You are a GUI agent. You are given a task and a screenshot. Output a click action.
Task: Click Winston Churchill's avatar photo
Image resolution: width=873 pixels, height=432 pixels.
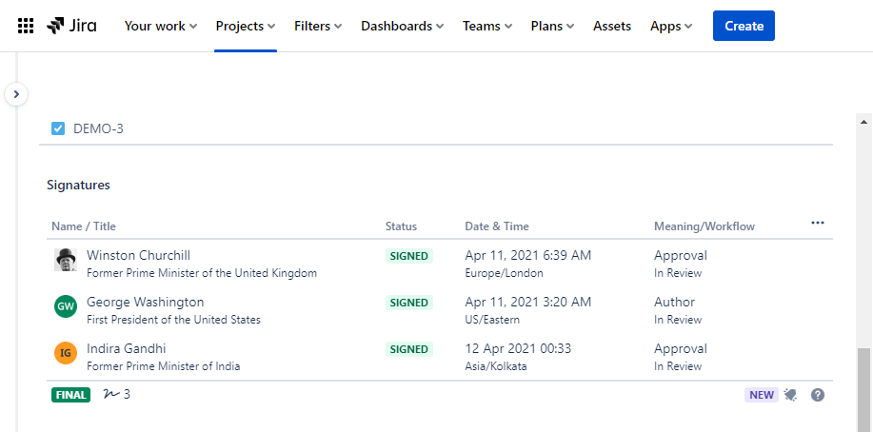click(x=66, y=260)
